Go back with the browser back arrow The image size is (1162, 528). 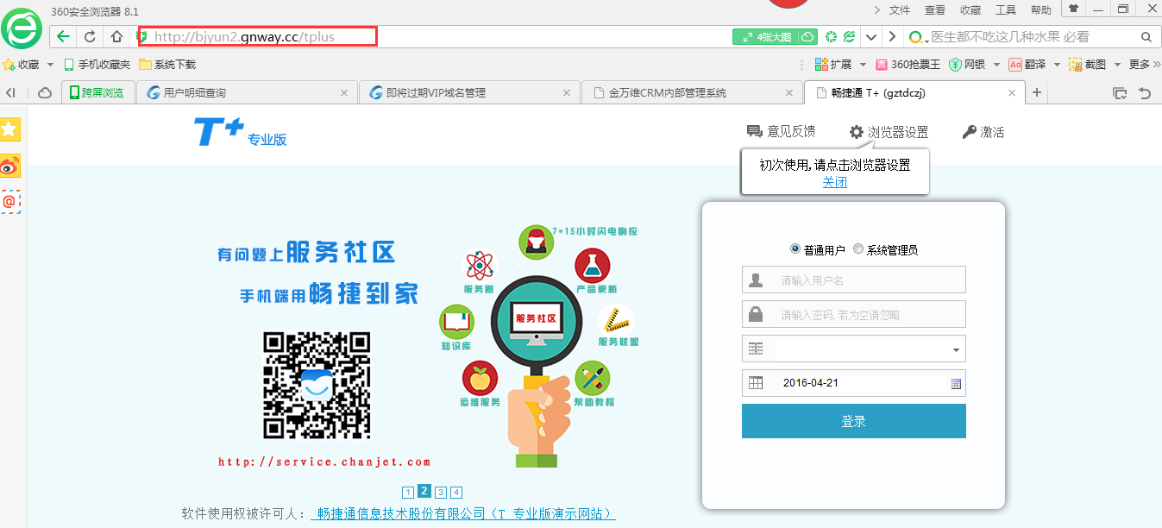click(62, 37)
